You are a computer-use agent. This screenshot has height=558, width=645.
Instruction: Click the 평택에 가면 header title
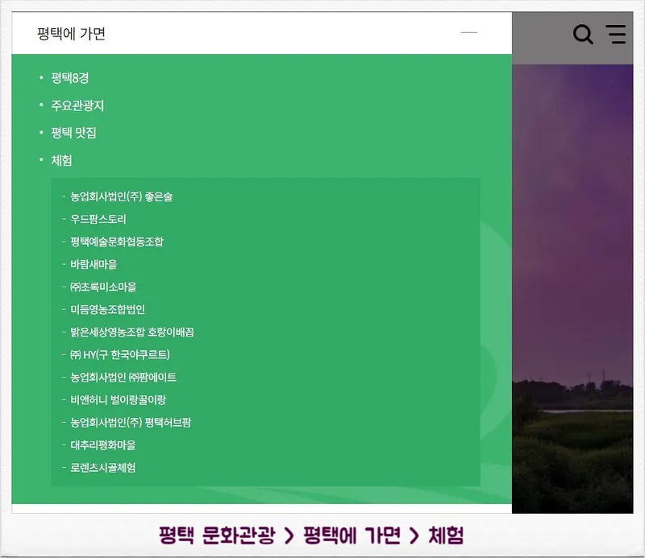(71, 34)
